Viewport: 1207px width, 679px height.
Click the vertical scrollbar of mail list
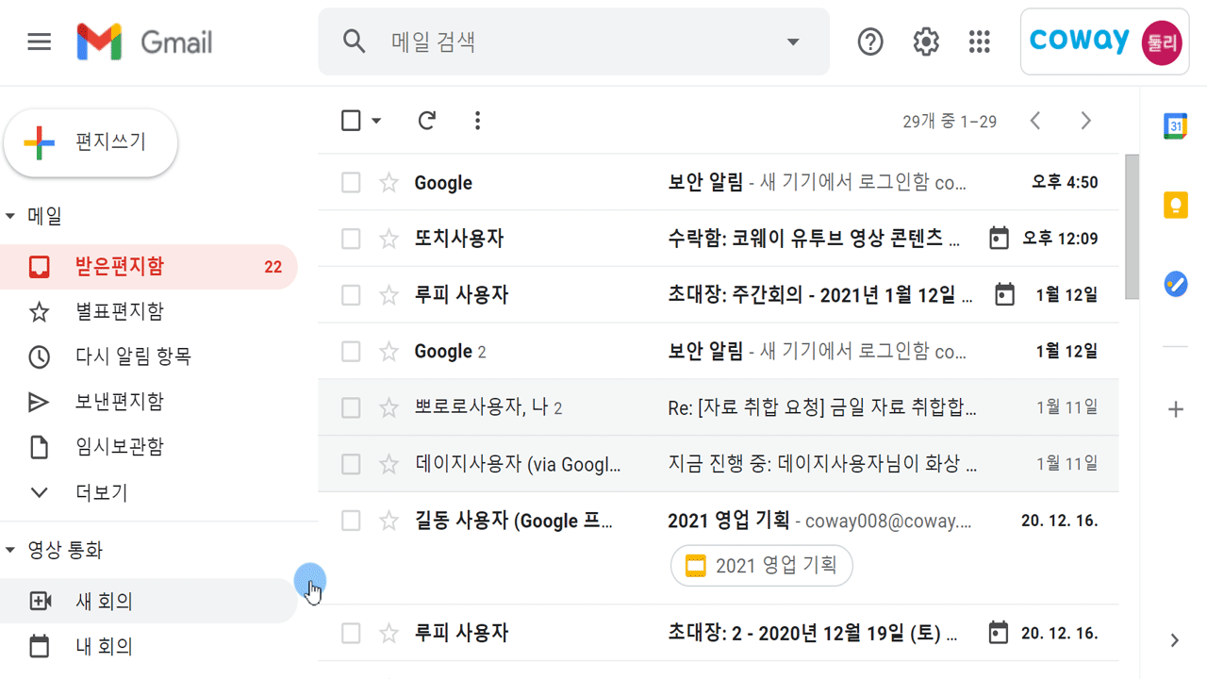1132,227
